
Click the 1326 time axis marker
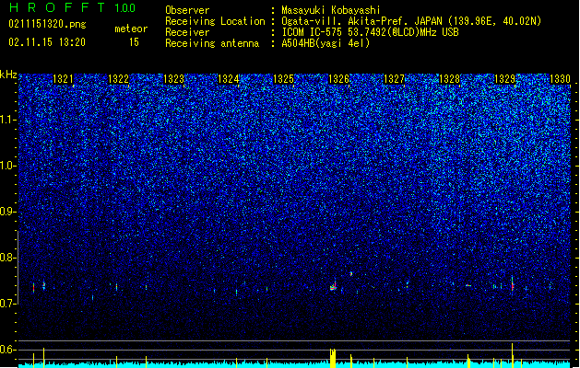338,79
